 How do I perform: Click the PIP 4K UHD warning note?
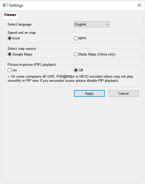tap(70, 79)
